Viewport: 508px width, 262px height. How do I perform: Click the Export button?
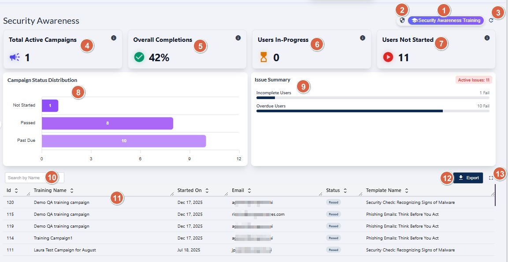click(x=468, y=178)
